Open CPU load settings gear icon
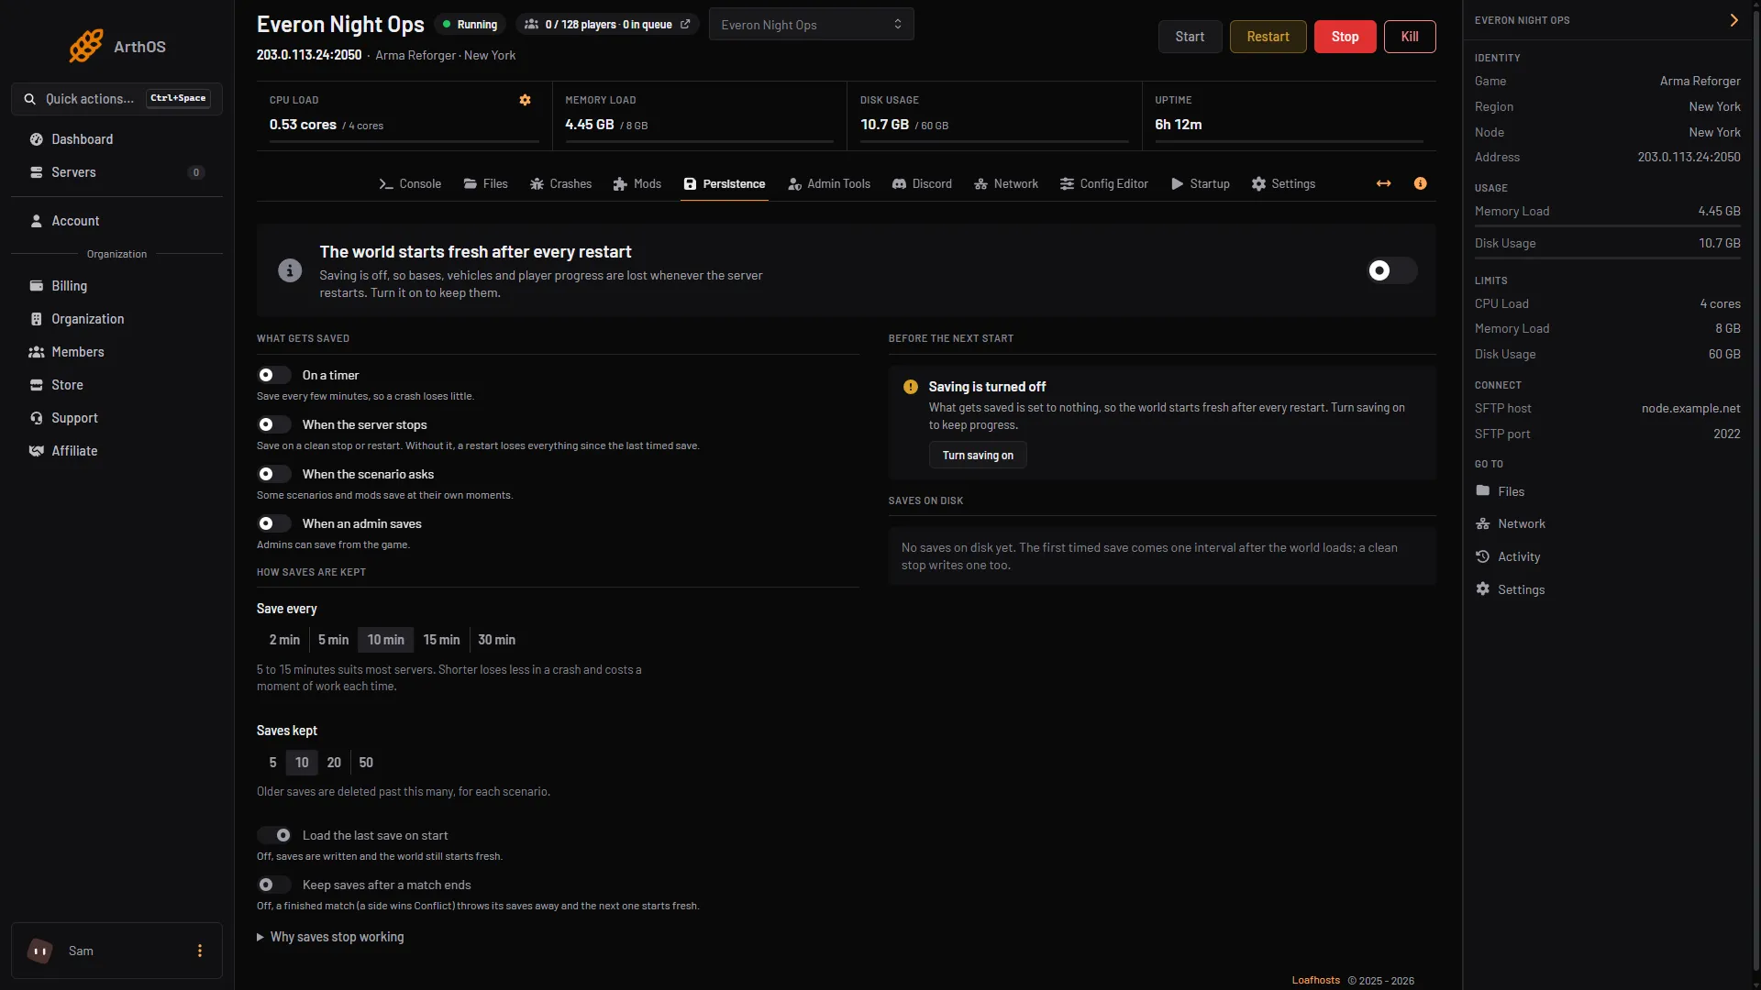 click(x=525, y=100)
